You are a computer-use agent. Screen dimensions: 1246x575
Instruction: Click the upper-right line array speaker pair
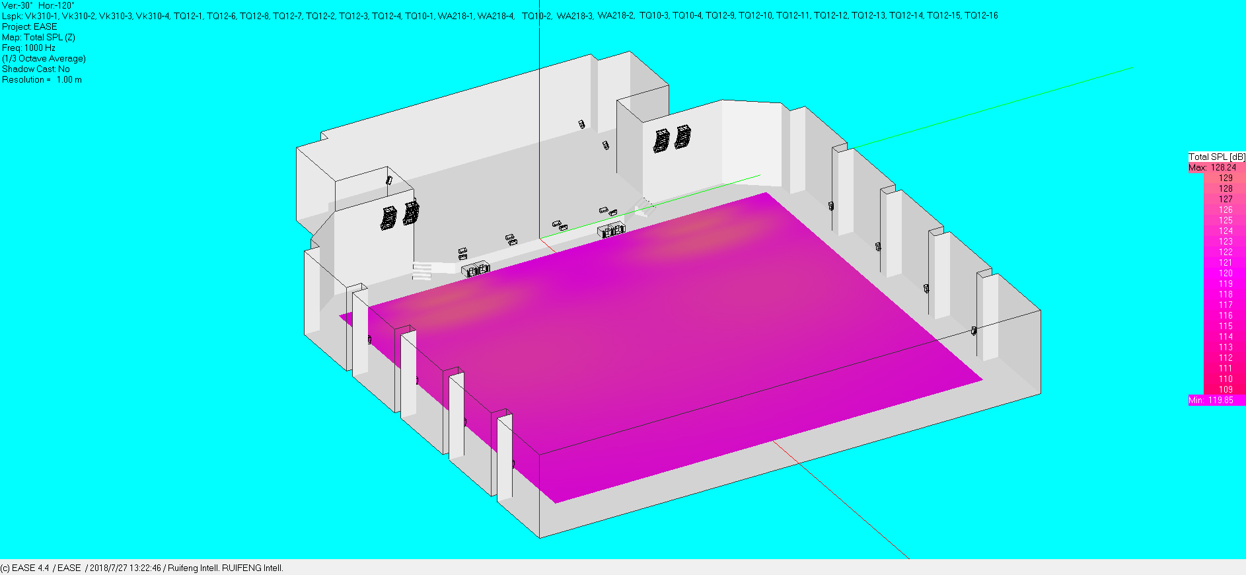point(672,139)
